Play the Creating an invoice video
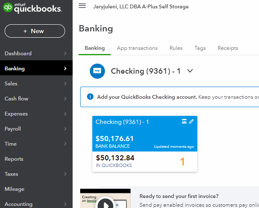The image size is (259, 208). point(105,204)
